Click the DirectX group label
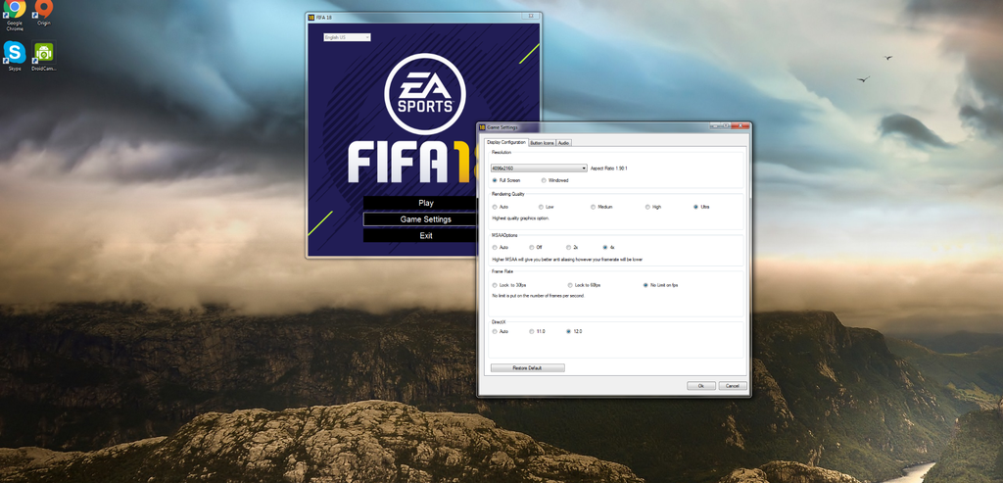 pos(499,321)
